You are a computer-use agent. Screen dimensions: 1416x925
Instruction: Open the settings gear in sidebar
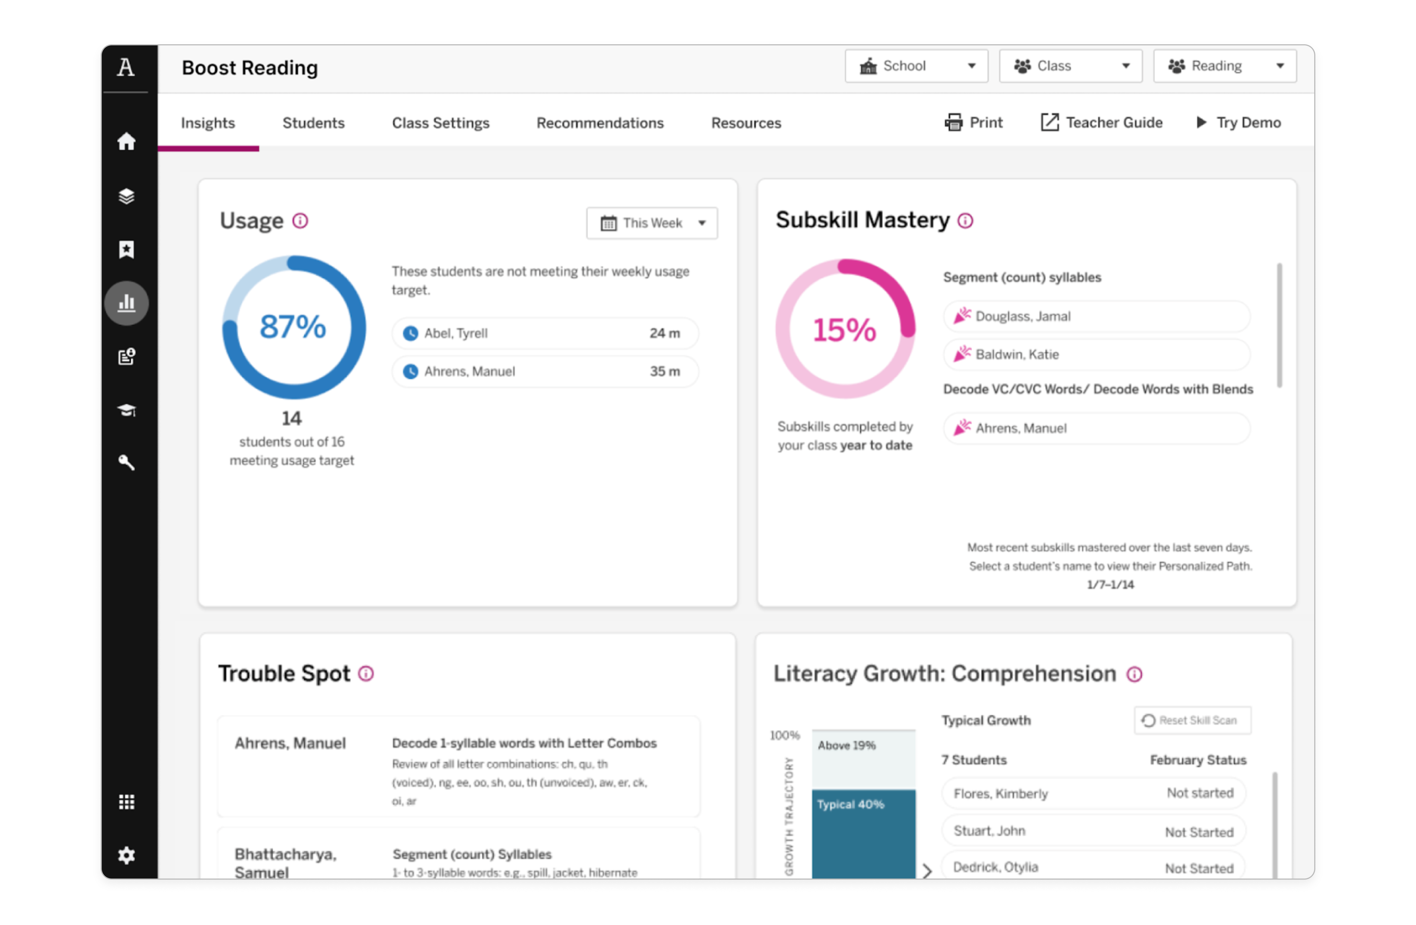tap(126, 855)
